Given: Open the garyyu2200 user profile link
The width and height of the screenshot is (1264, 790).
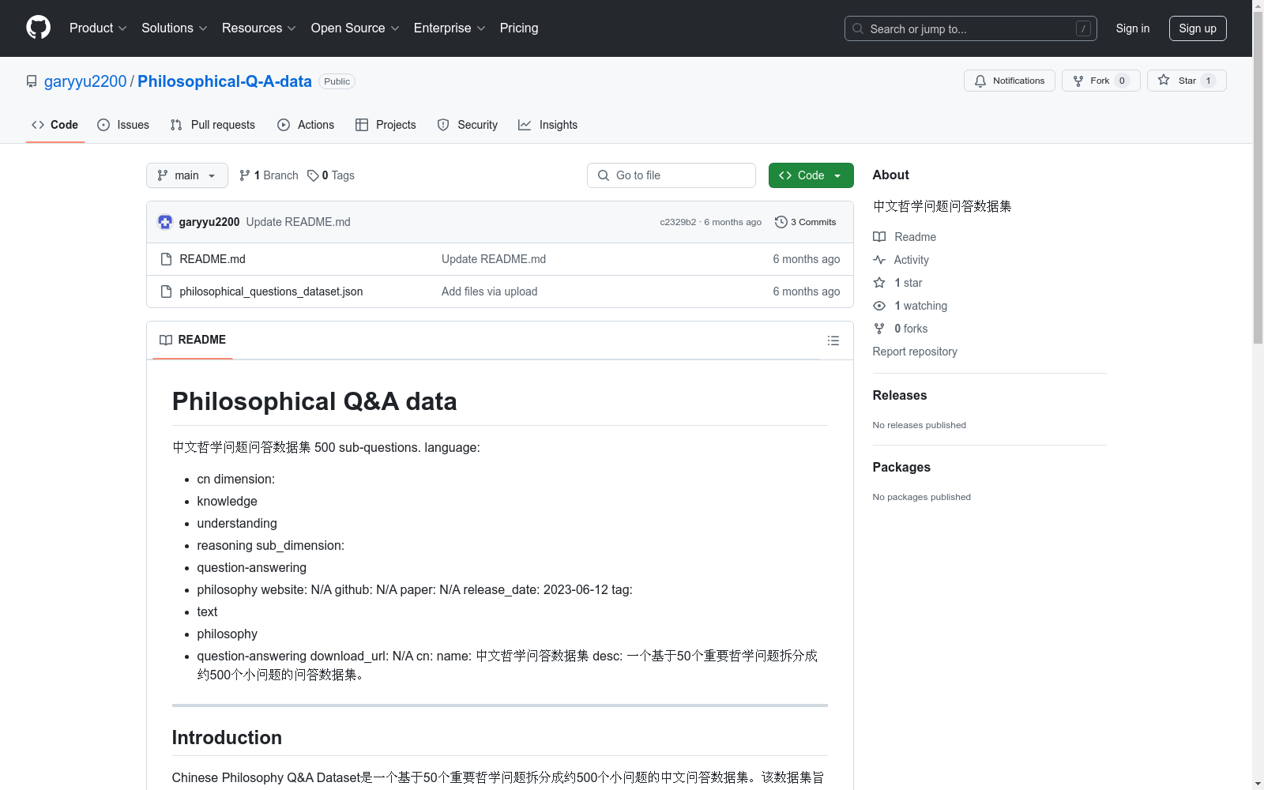Looking at the screenshot, I should (x=85, y=81).
